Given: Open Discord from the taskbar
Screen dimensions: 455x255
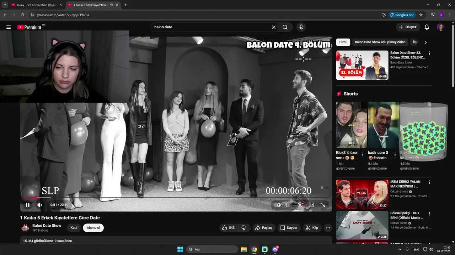Looking at the screenshot, I should pos(275,249).
